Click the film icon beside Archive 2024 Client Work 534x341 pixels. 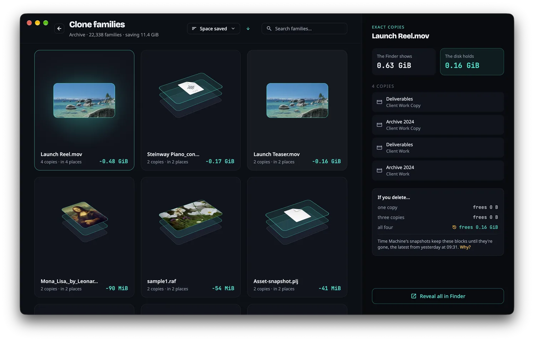coord(379,170)
